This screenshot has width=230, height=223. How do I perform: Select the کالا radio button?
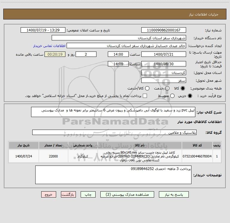pos(183,88)
